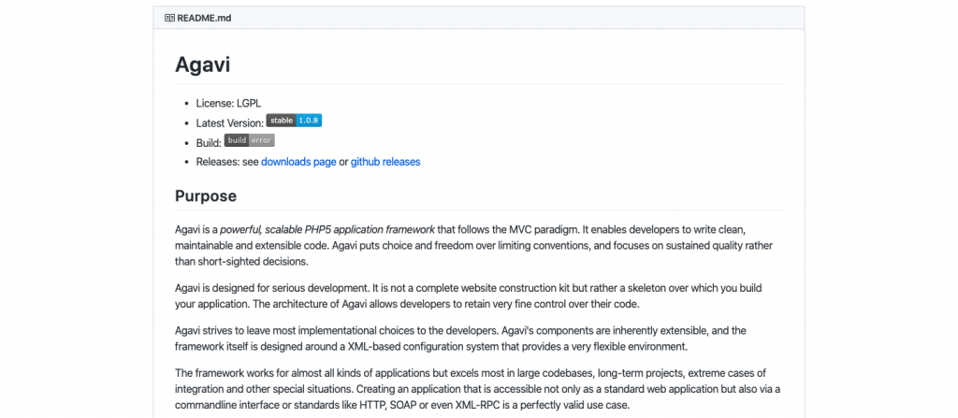Click the README.md list icon

(x=169, y=18)
